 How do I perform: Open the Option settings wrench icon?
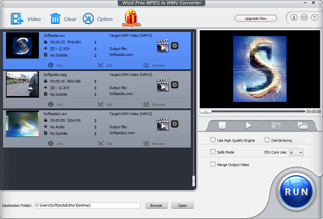pos(88,19)
